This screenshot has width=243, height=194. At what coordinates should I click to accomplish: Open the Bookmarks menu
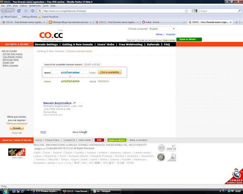35,6
